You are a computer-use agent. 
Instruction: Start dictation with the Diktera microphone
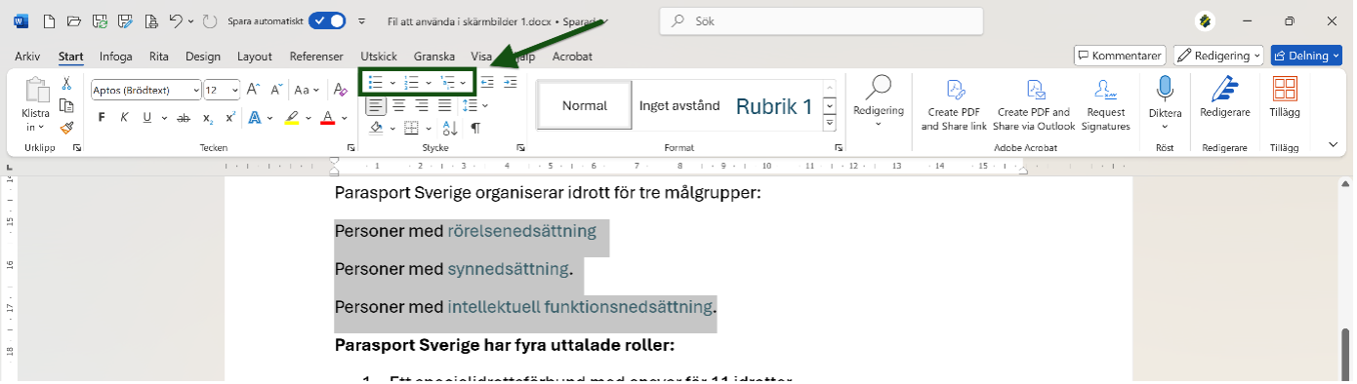click(1165, 90)
